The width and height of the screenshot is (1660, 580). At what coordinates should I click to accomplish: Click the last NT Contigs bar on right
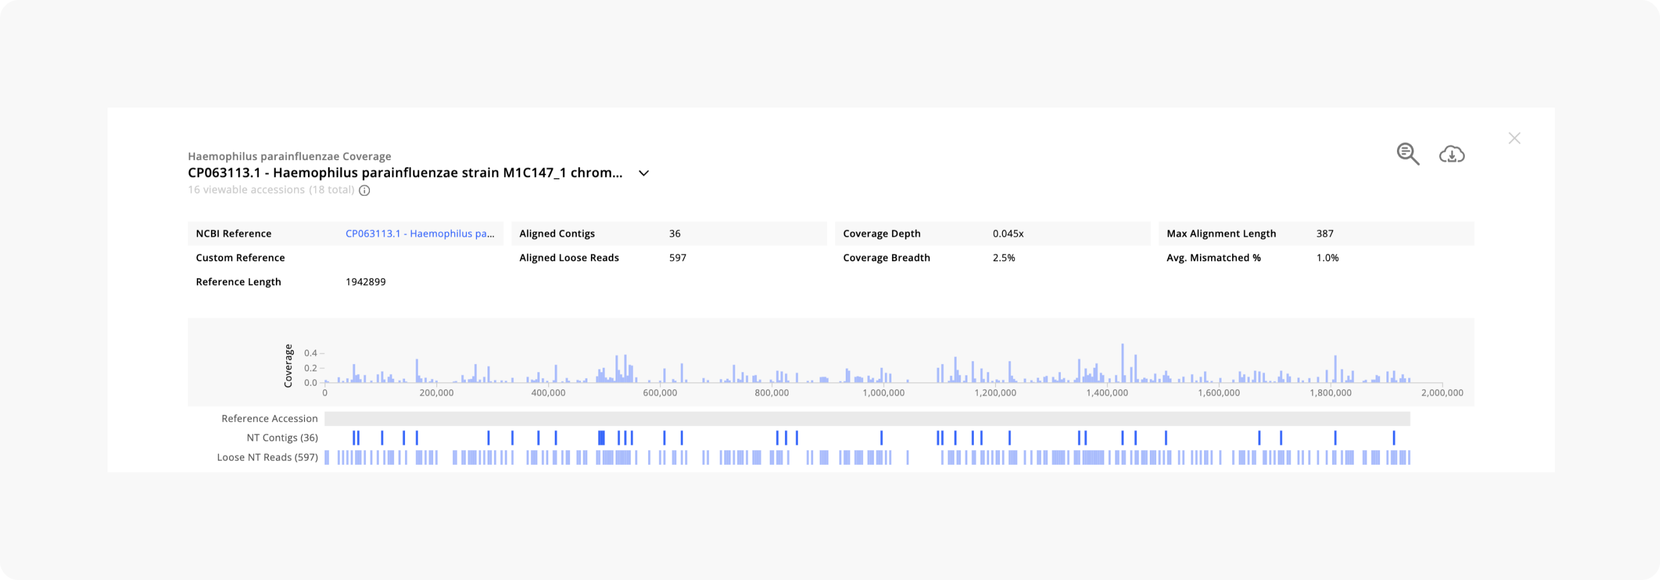click(1393, 437)
